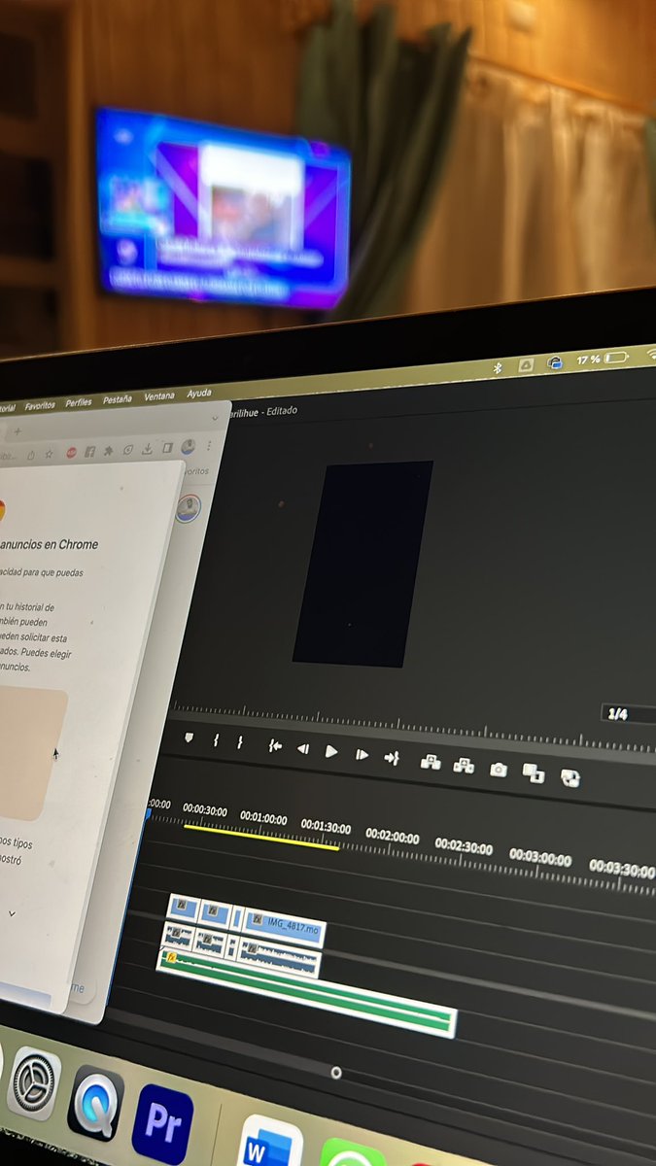Bookmark the page with Chrome star icon
This screenshot has height=1166, width=656.
[x=50, y=453]
